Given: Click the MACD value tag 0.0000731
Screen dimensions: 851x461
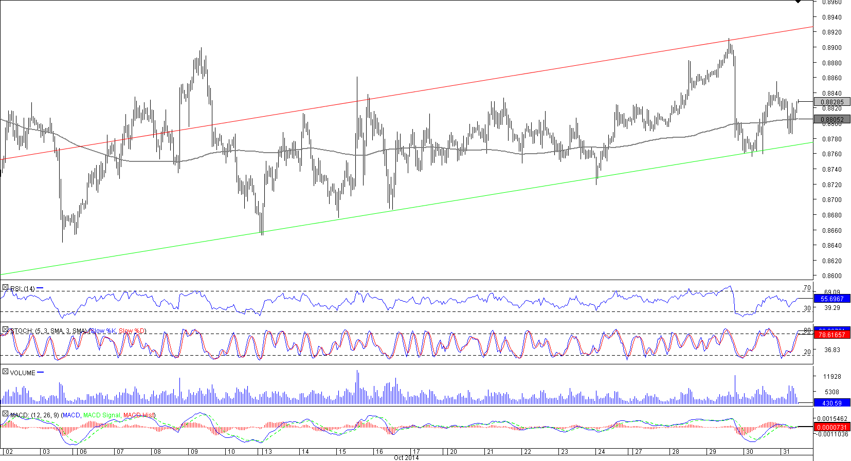Looking at the screenshot, I should pyautogui.click(x=832, y=427).
